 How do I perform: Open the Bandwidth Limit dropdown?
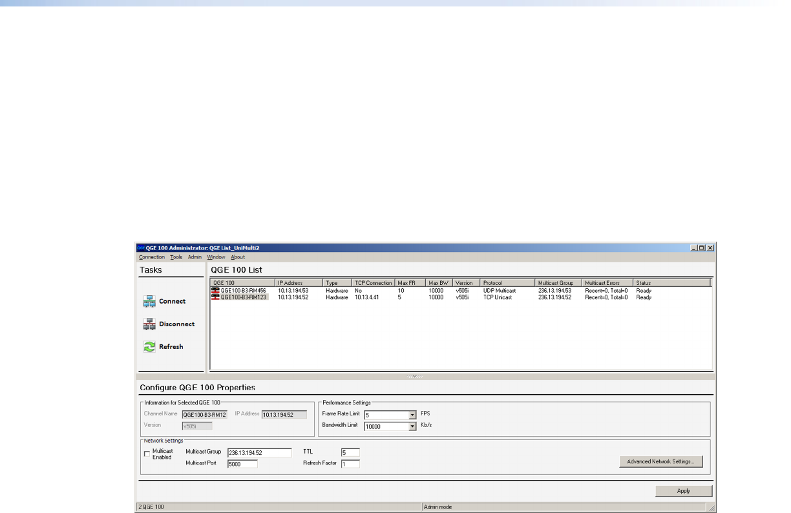point(412,426)
